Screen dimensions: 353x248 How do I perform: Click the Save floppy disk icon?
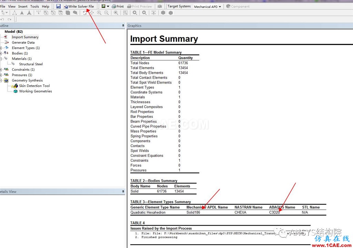tap(58, 6)
